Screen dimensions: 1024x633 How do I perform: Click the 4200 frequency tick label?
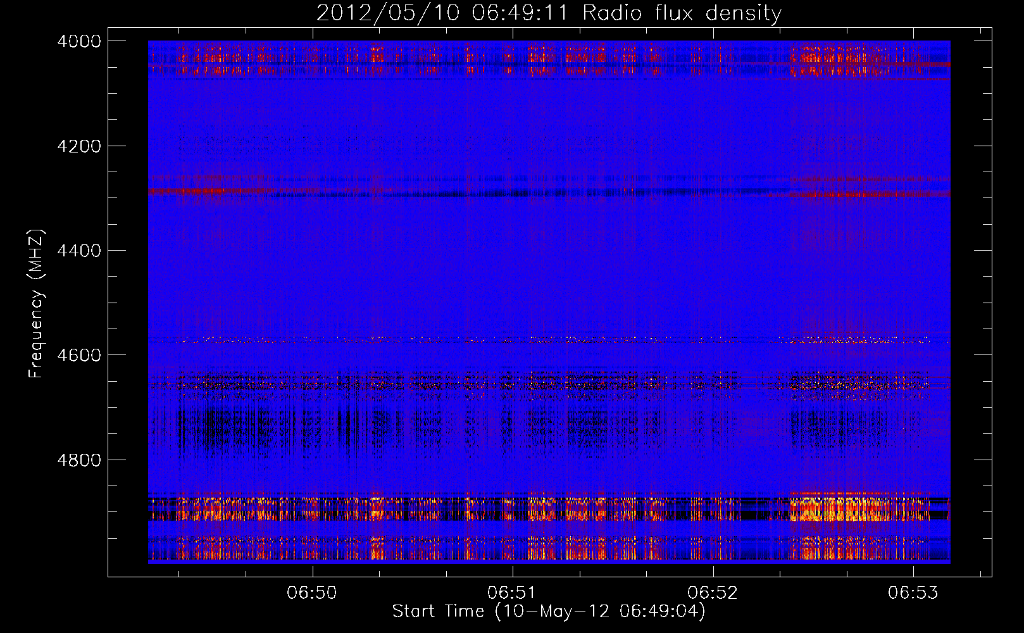coord(79,146)
